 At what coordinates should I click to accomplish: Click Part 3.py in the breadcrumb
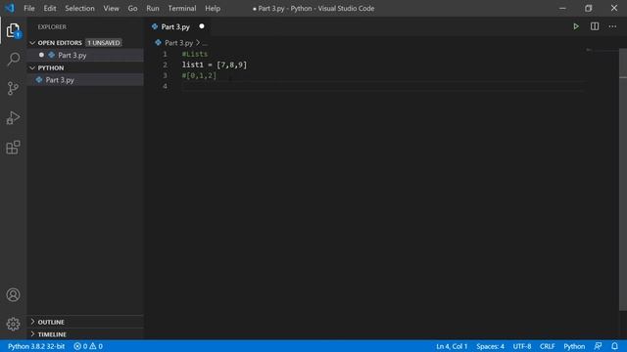point(178,43)
